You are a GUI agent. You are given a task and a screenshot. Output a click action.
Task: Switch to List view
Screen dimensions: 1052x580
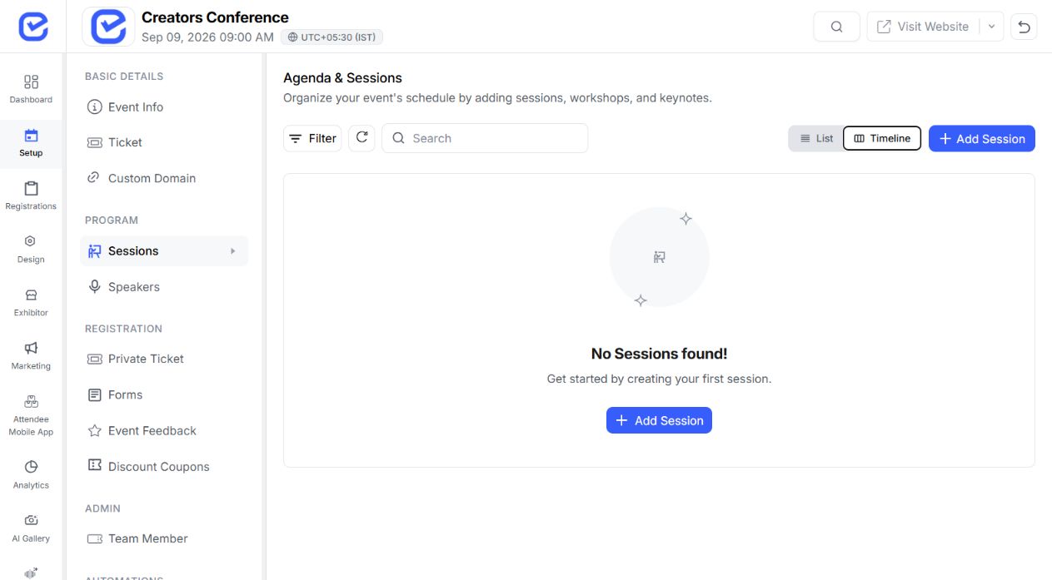(x=816, y=138)
